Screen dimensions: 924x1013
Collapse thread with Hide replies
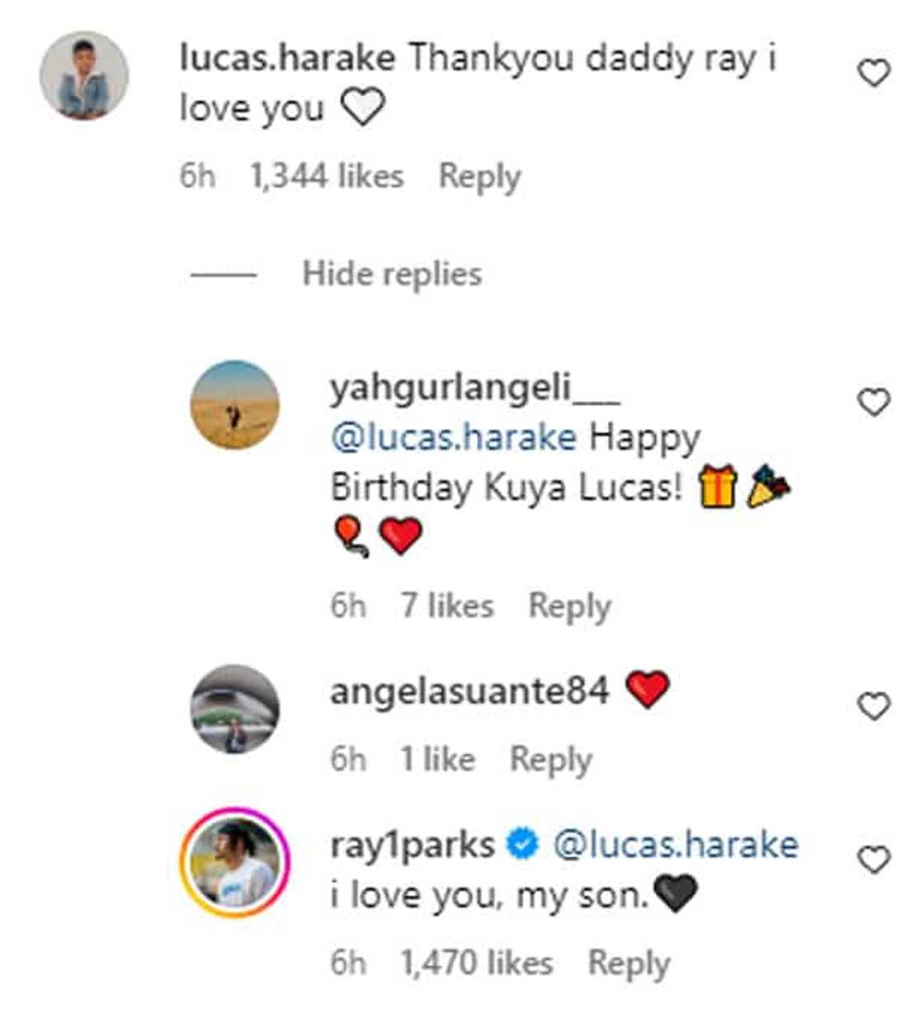point(391,274)
